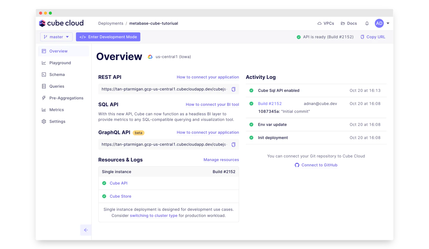Open Pre-Aggregations in sidebar
Image resolution: width=429 pixels, height=249 pixels.
pos(64,98)
